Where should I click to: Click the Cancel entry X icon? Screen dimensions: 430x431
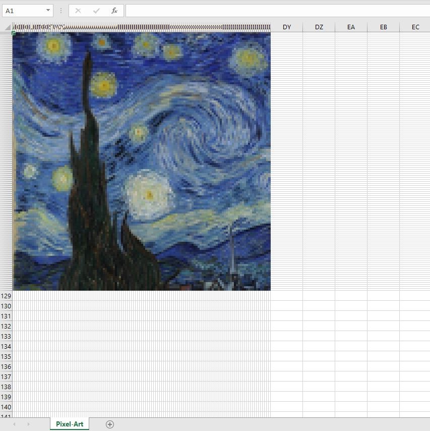click(78, 11)
